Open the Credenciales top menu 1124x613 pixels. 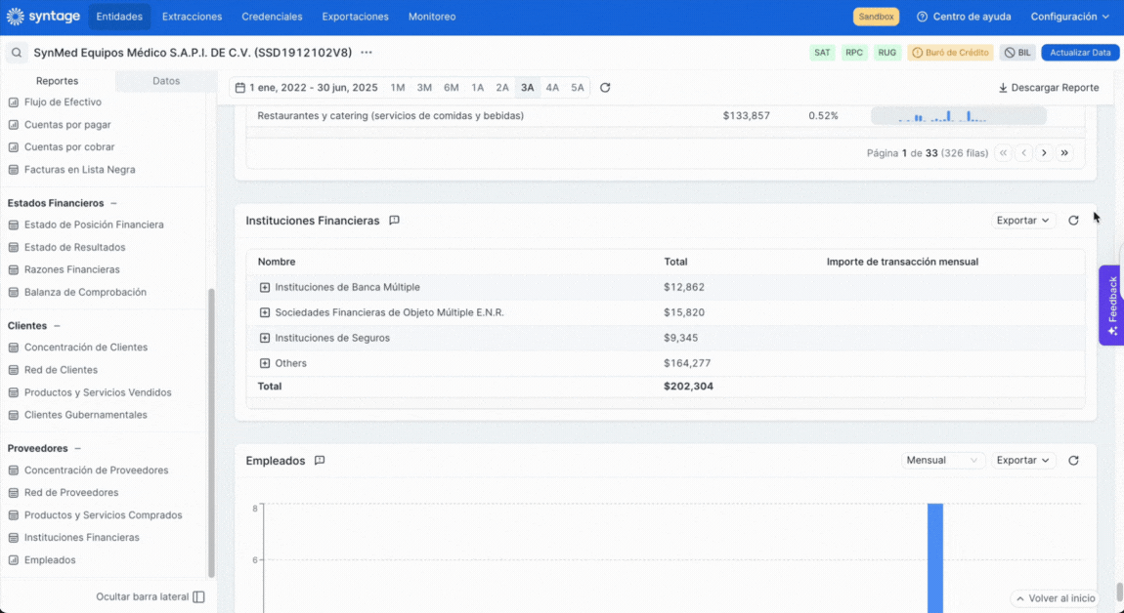click(x=273, y=17)
